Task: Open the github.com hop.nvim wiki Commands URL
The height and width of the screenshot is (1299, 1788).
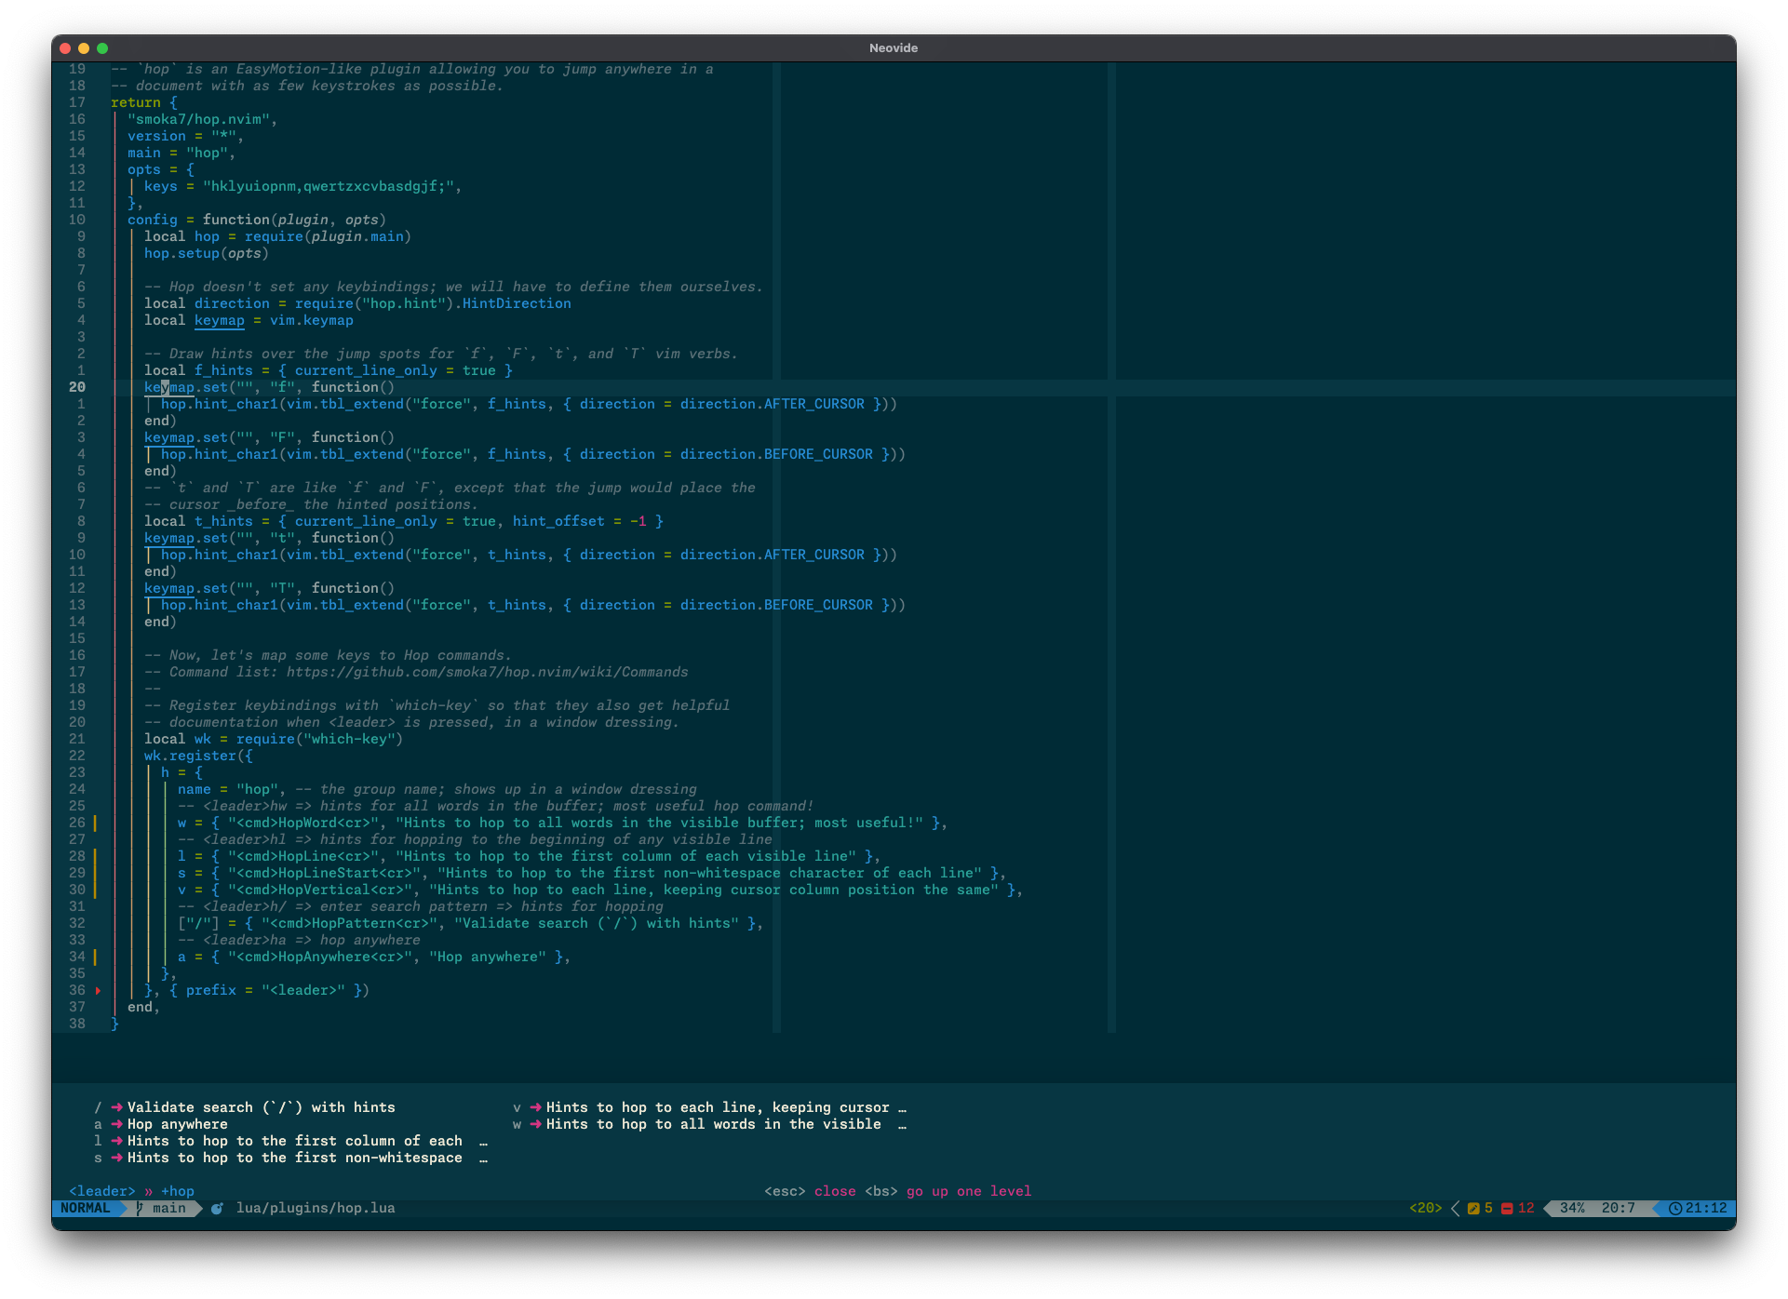Action: point(487,672)
